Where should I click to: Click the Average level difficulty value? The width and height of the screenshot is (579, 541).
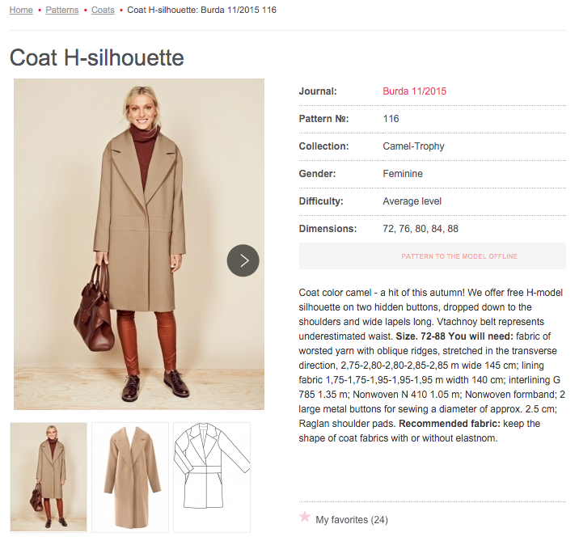click(412, 201)
